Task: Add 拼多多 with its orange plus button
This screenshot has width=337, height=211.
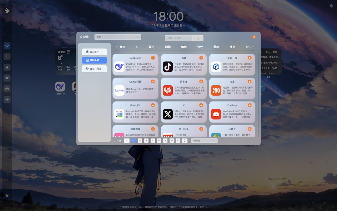Action: tap(201, 81)
